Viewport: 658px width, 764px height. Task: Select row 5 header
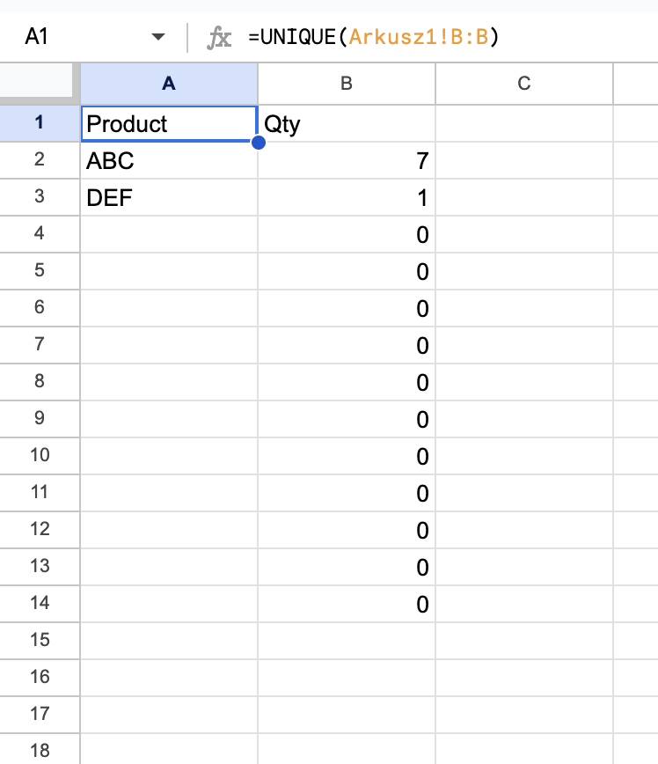pos(40,271)
